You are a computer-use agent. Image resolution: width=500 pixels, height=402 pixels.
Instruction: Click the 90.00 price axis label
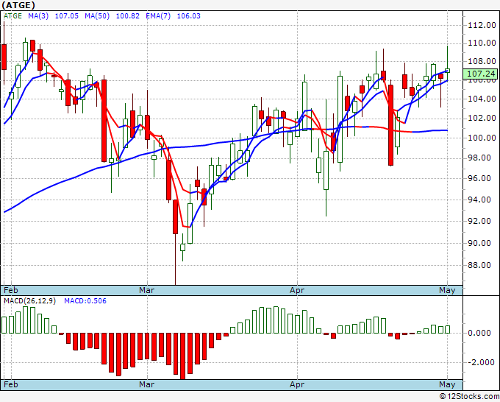point(479,243)
